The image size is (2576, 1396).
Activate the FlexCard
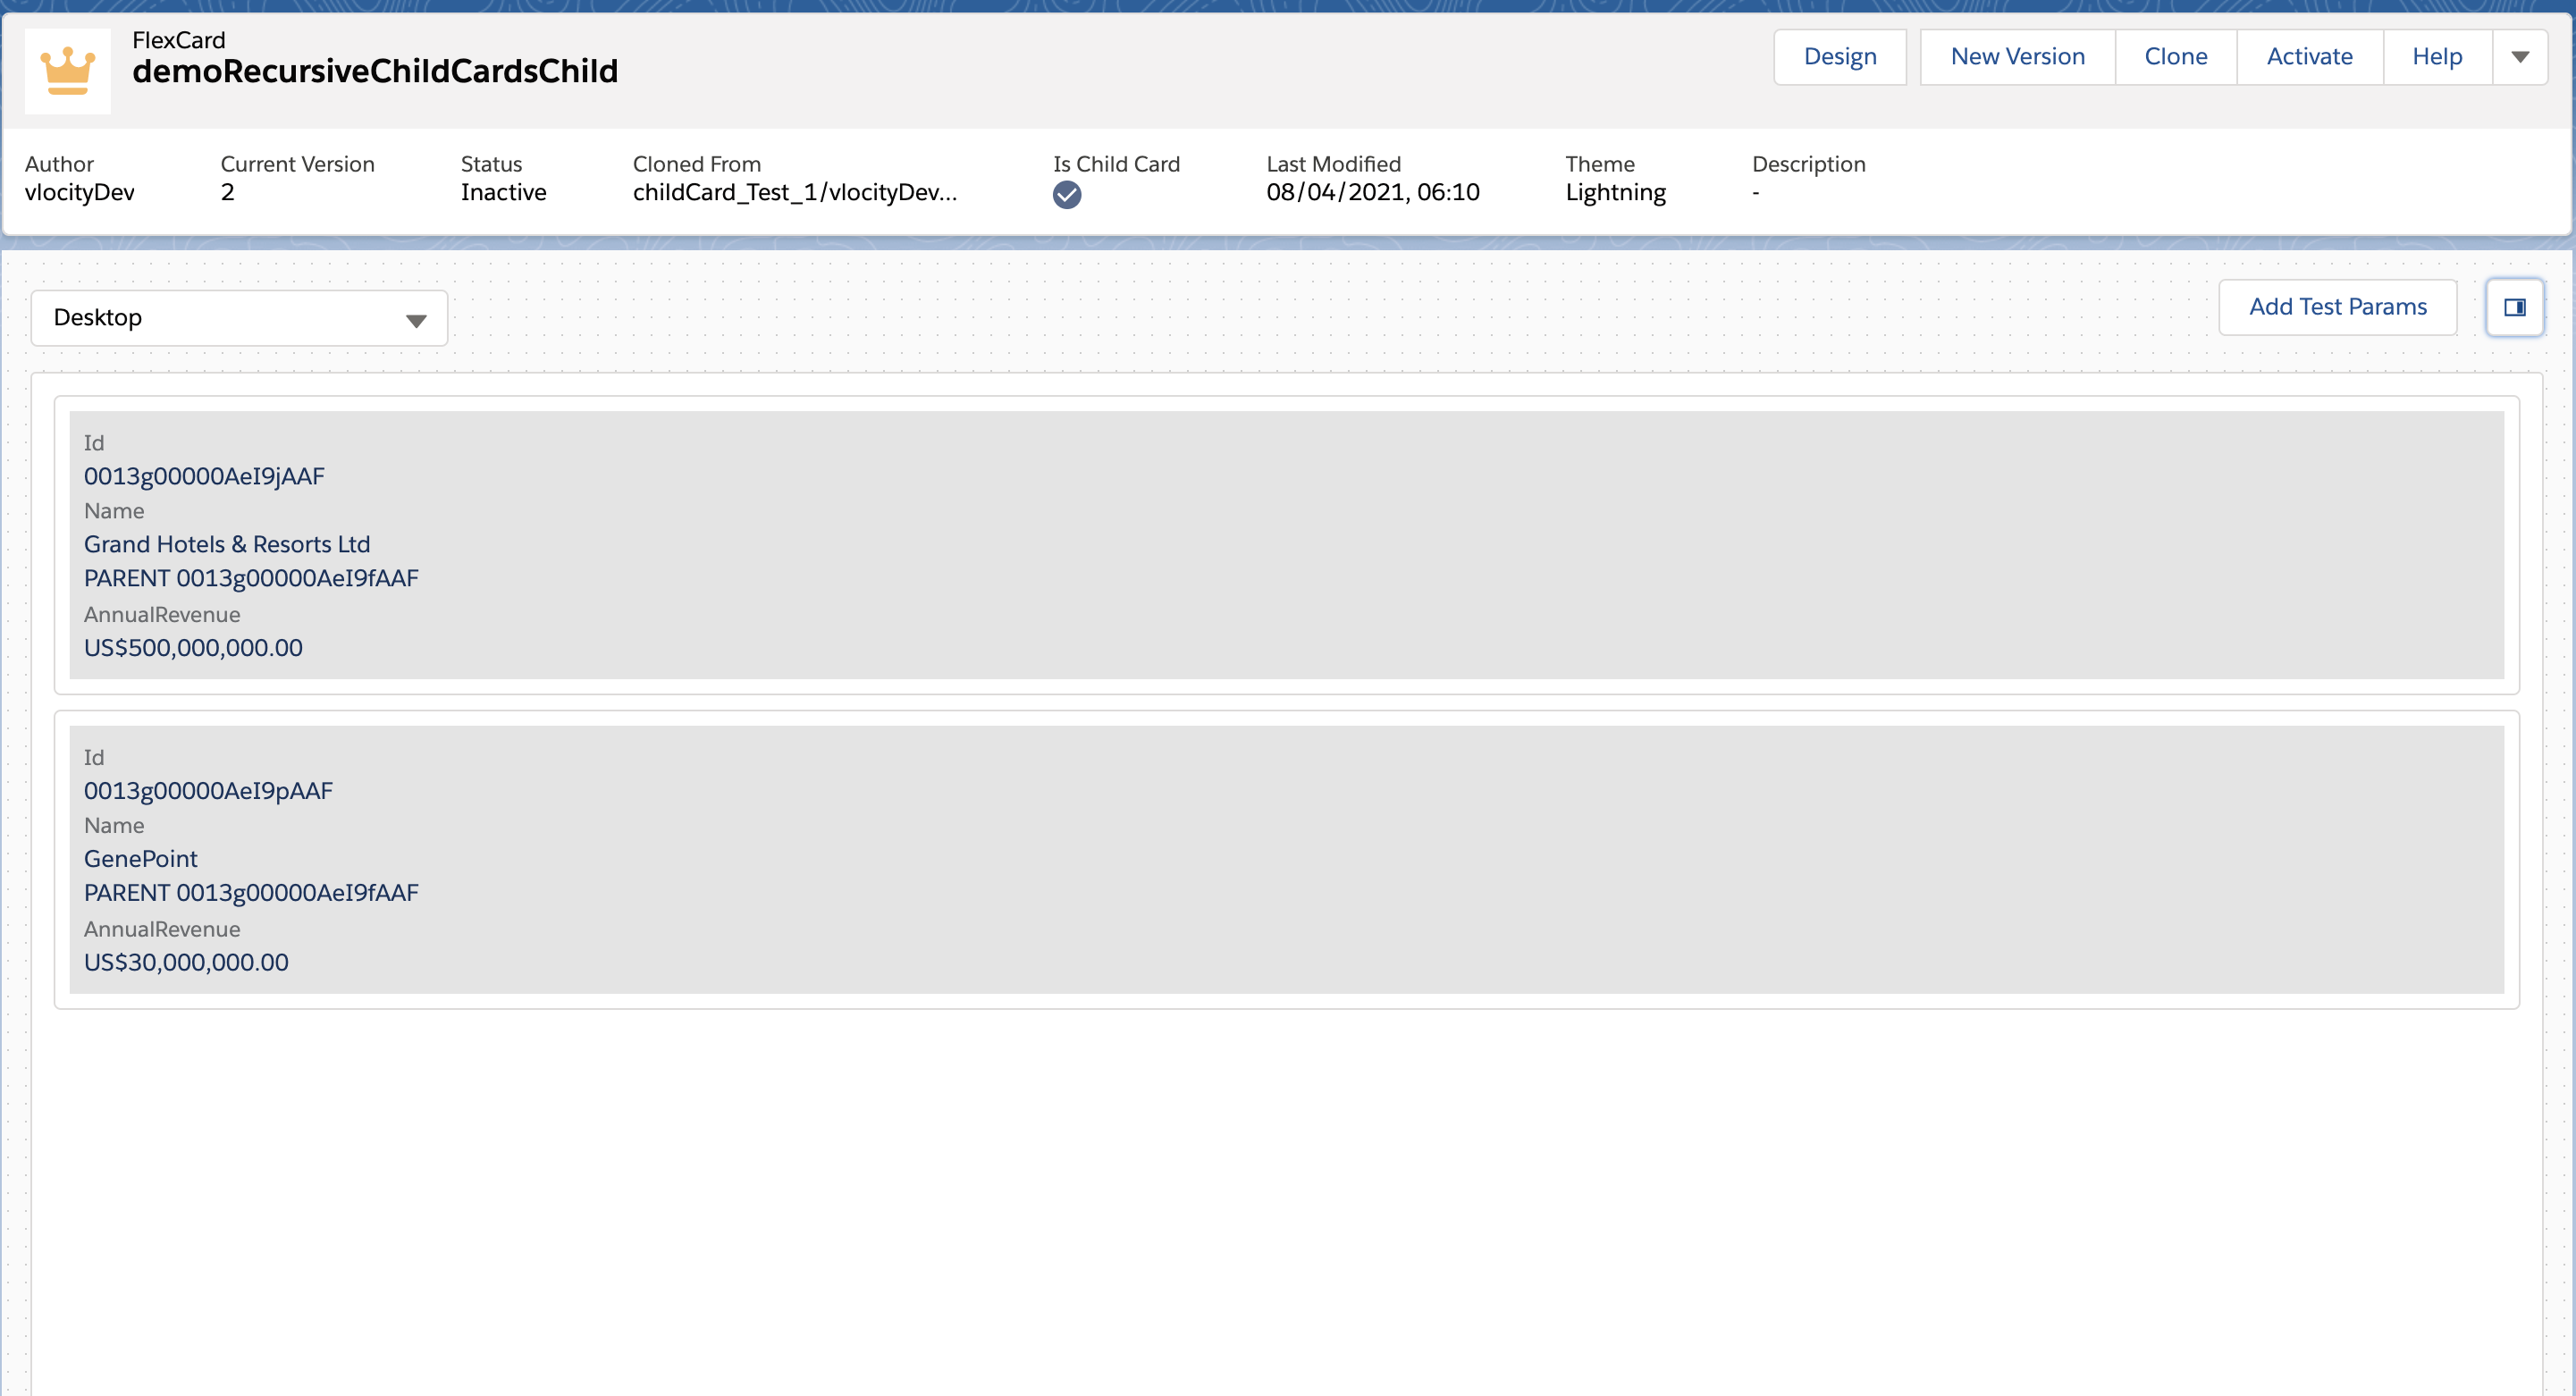pos(2310,57)
